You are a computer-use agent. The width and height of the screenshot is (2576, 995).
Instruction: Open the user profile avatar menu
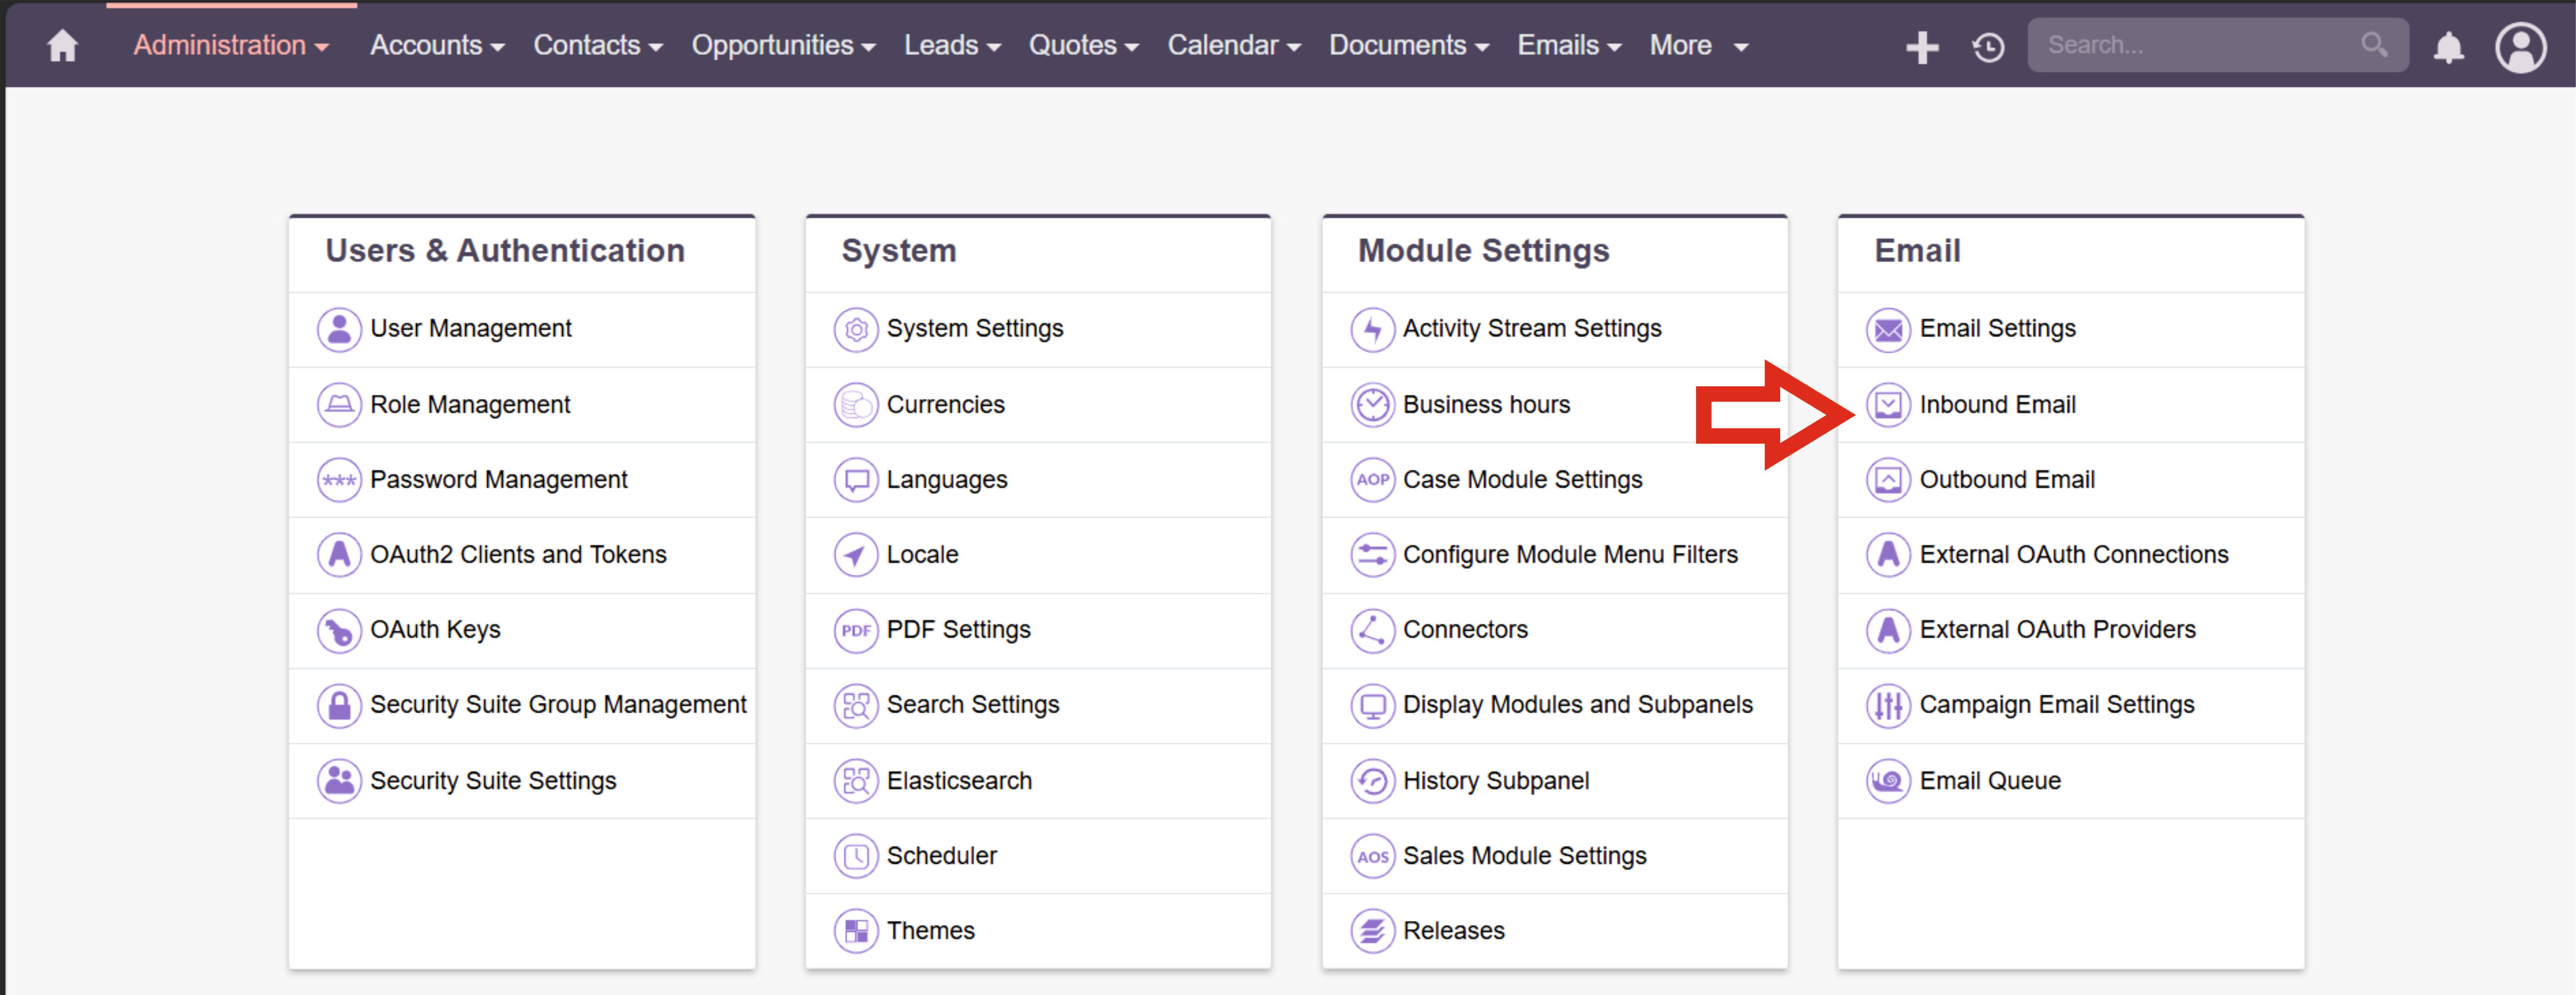point(2520,46)
